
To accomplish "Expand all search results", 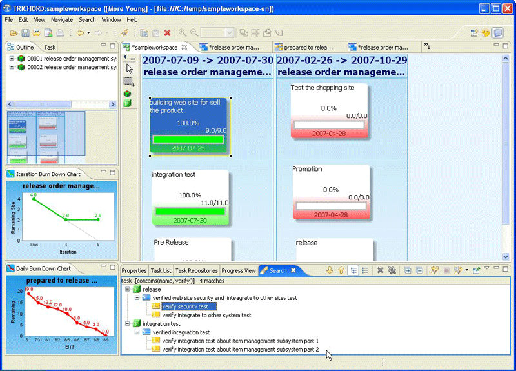I will (x=408, y=270).
